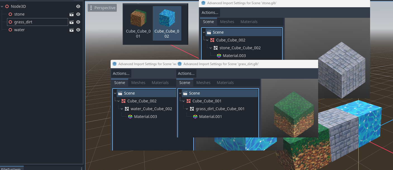Switch to Meshes tab in grass_dirt.glb window
Screen dimensions: 393x170
coord(203,83)
